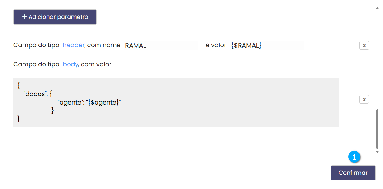The image size is (383, 189).
Task: Remove the RAMAL header parameter row
Action: (364, 46)
